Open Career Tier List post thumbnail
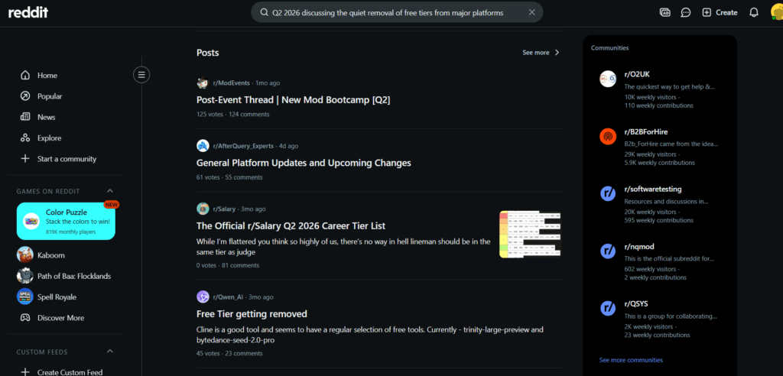 [530, 234]
